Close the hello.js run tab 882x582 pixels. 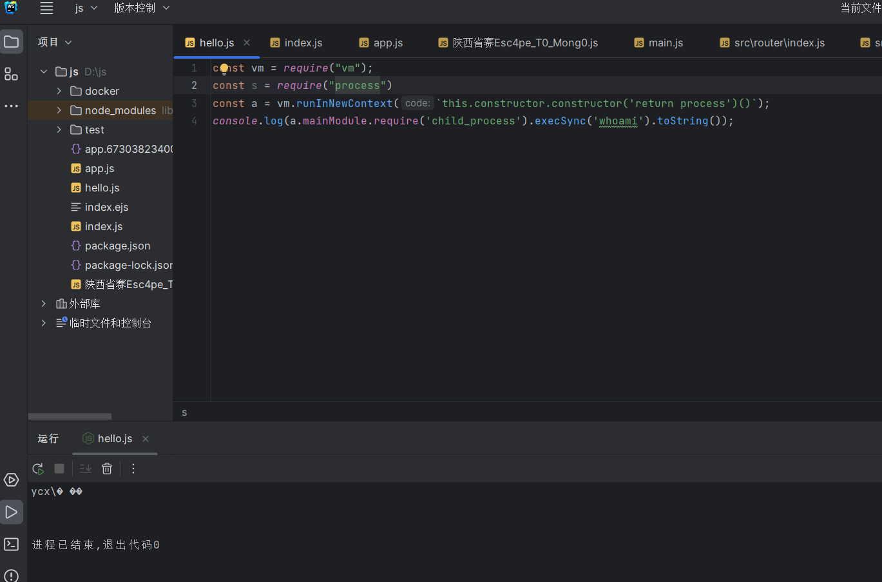(146, 439)
